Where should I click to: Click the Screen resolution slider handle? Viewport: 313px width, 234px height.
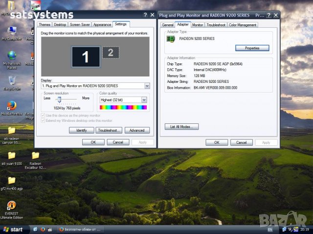tap(59, 99)
